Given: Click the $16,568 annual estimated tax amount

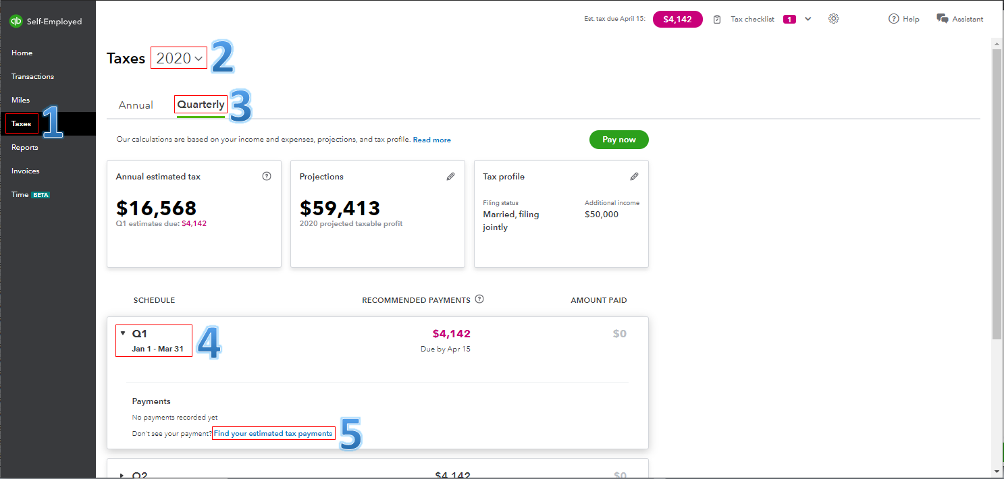Looking at the screenshot, I should pos(156,208).
